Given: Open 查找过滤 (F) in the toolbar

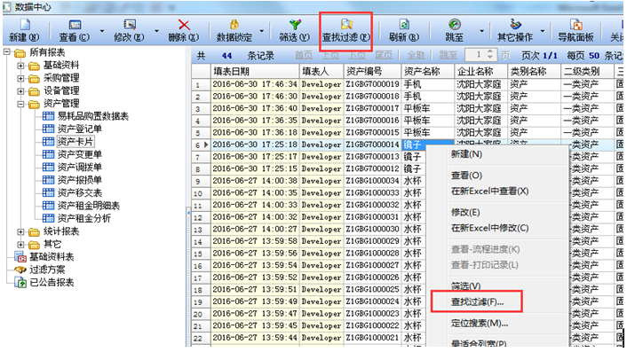Looking at the screenshot, I should [346, 30].
